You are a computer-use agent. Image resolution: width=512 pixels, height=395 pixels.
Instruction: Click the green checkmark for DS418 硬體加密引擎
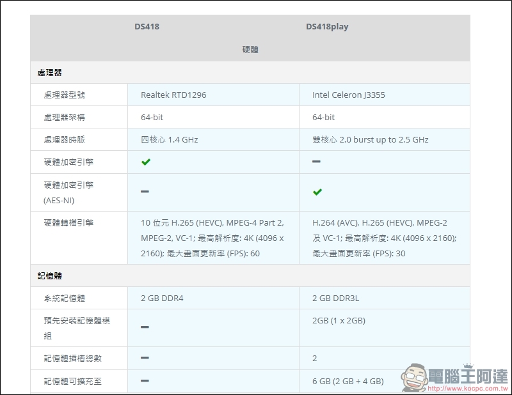146,162
